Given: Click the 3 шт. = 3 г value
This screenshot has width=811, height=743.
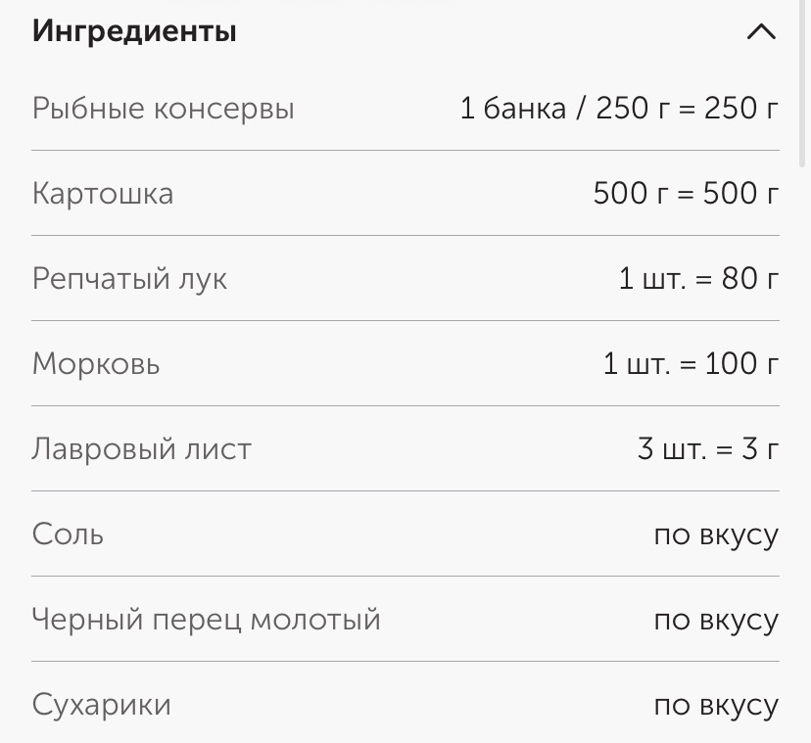Looking at the screenshot, I should (x=706, y=448).
